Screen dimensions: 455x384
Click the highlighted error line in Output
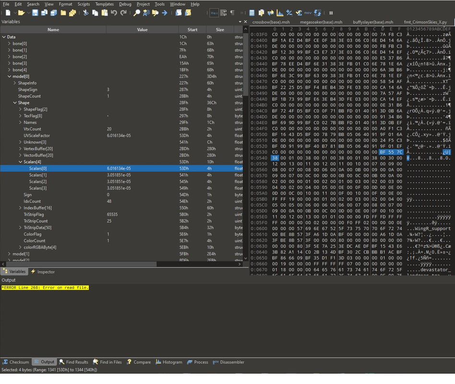click(x=45, y=288)
